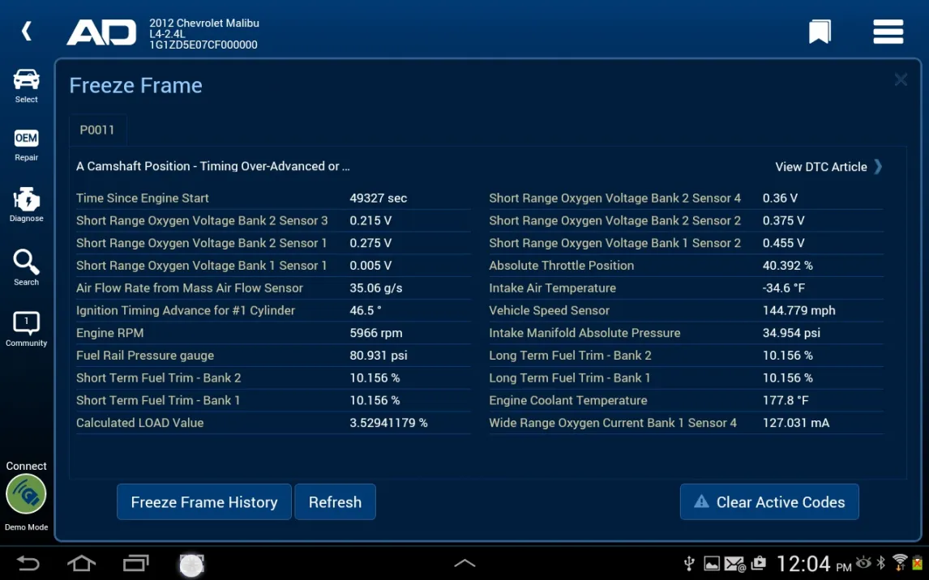Tap the green Connect device icon
The image size is (929, 580).
pos(27,495)
